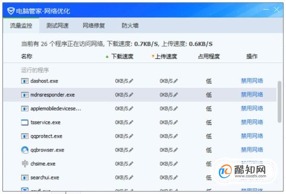Click the 操作 column header
The width and height of the screenshot is (286, 194).
252,56
